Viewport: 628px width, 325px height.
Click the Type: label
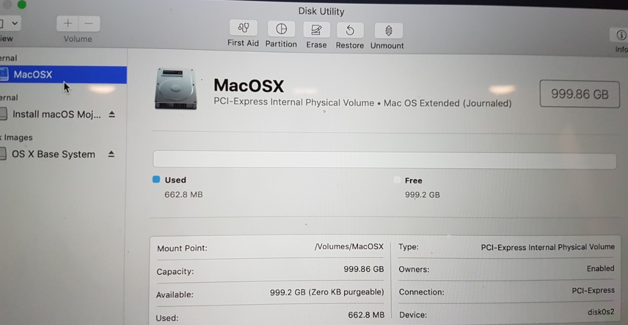pyautogui.click(x=409, y=247)
